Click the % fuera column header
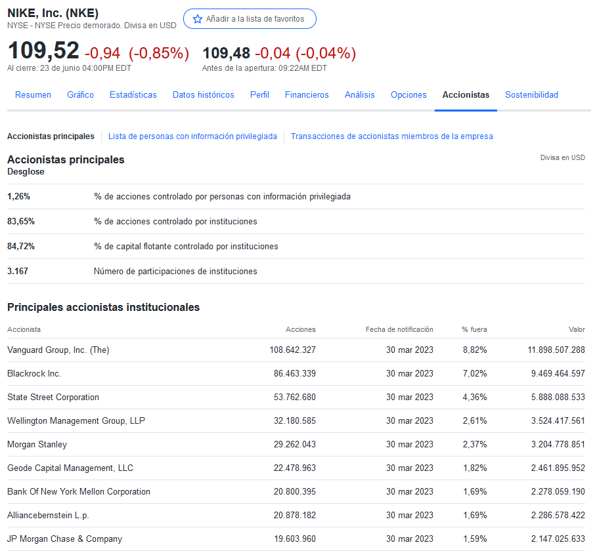This screenshot has width=591, height=551. 474,329
